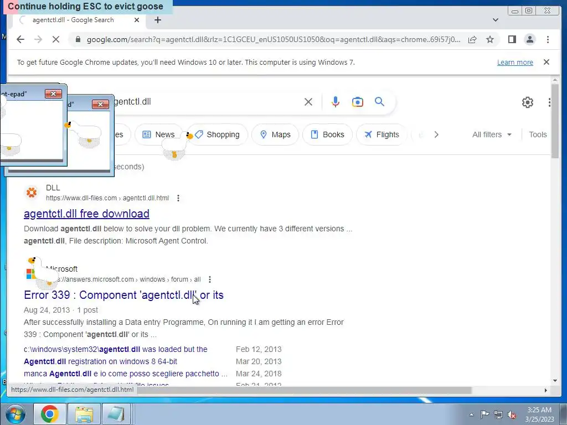Open agentctl.dll free download result

86,214
